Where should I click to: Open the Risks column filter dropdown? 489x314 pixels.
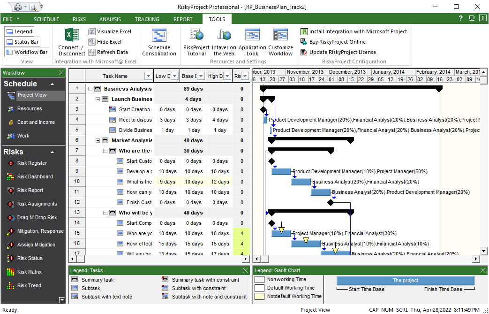[x=245, y=76]
